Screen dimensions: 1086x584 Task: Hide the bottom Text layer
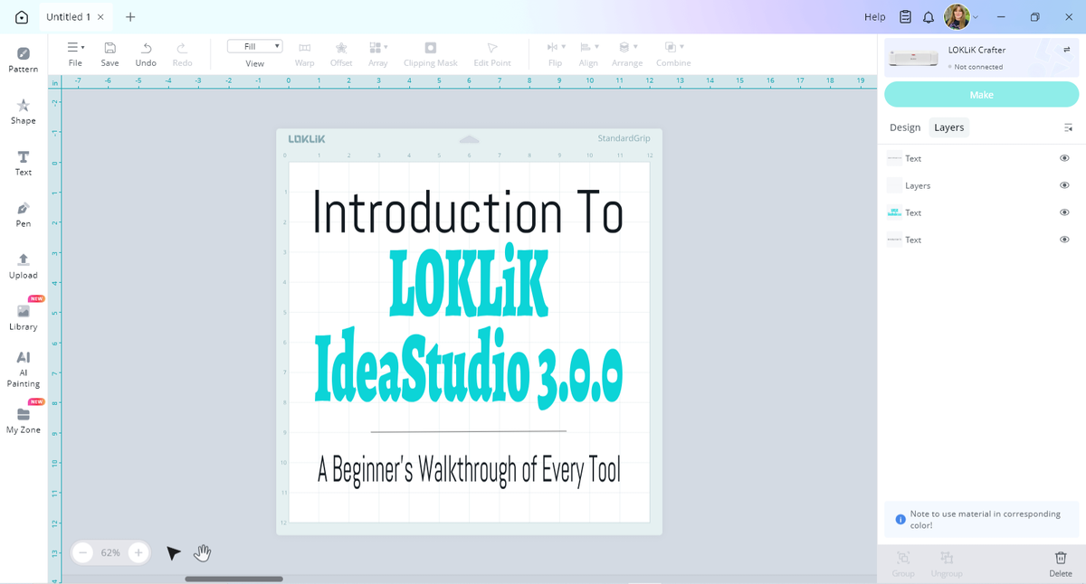point(1064,240)
